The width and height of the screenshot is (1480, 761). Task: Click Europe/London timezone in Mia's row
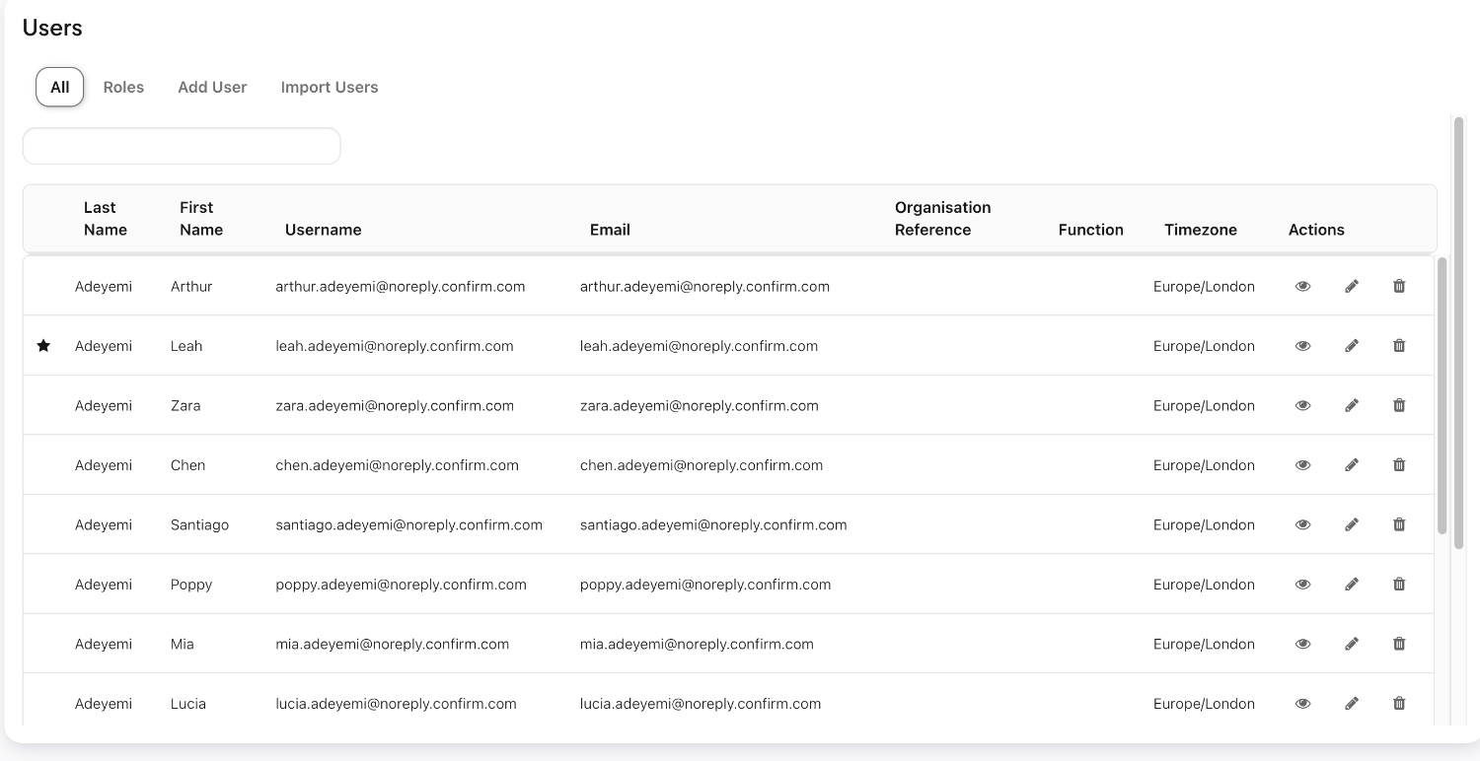[1204, 645]
